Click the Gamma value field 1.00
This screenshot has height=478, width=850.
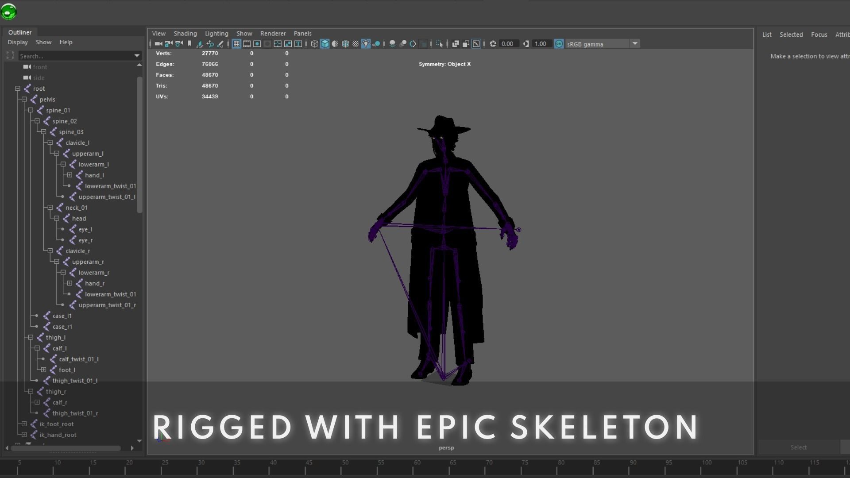tap(541, 44)
